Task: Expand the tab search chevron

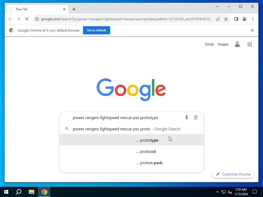Action: 217,6
